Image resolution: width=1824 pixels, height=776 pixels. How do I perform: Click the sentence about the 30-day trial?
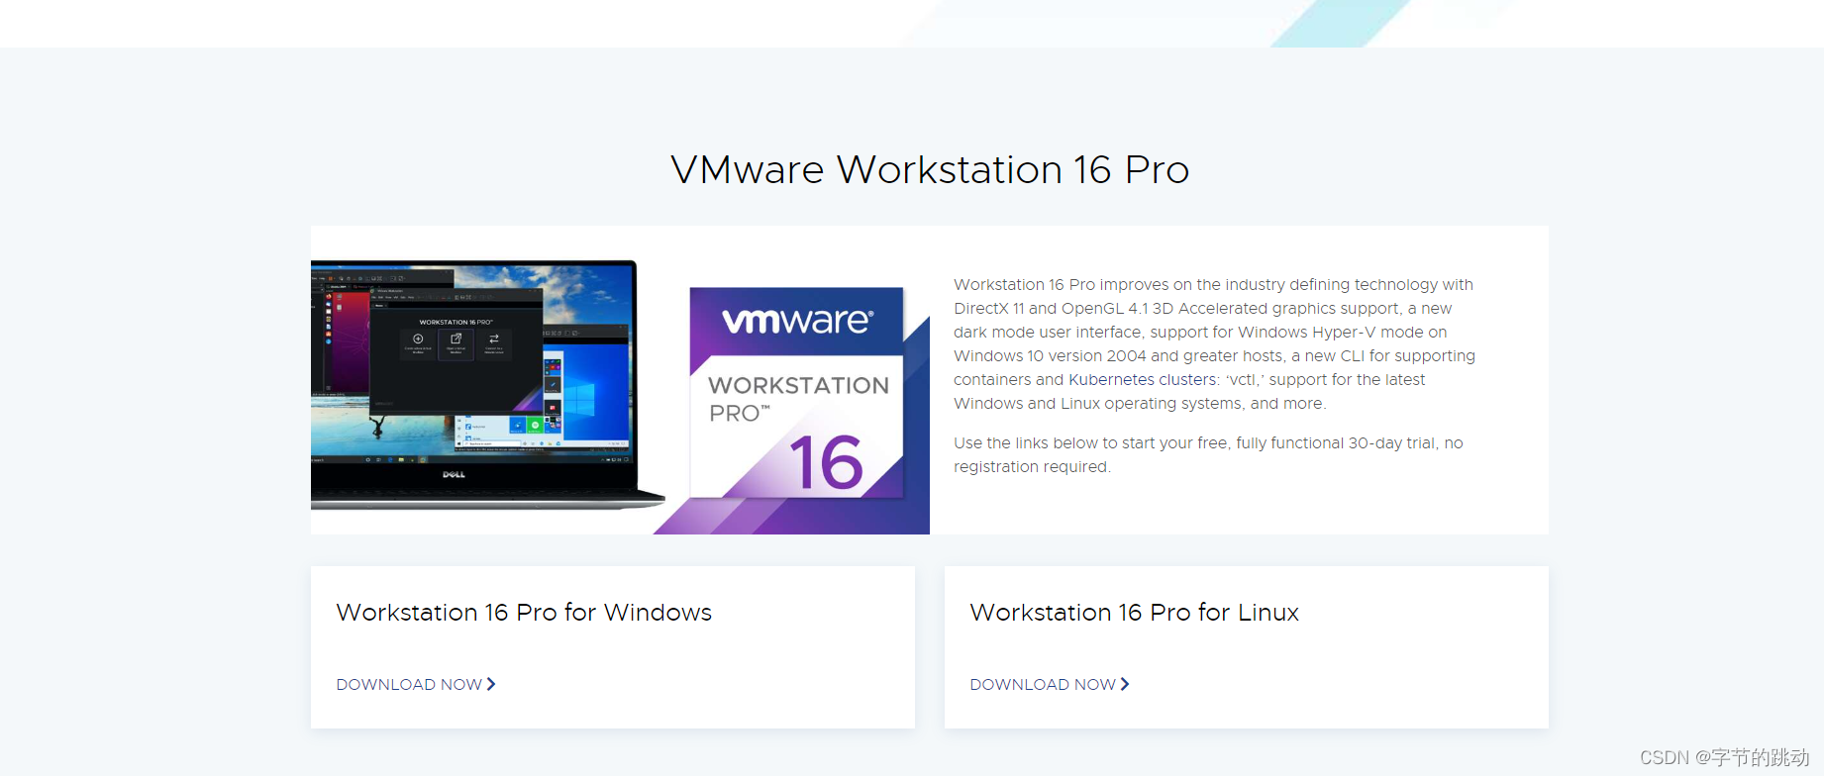tap(1208, 454)
